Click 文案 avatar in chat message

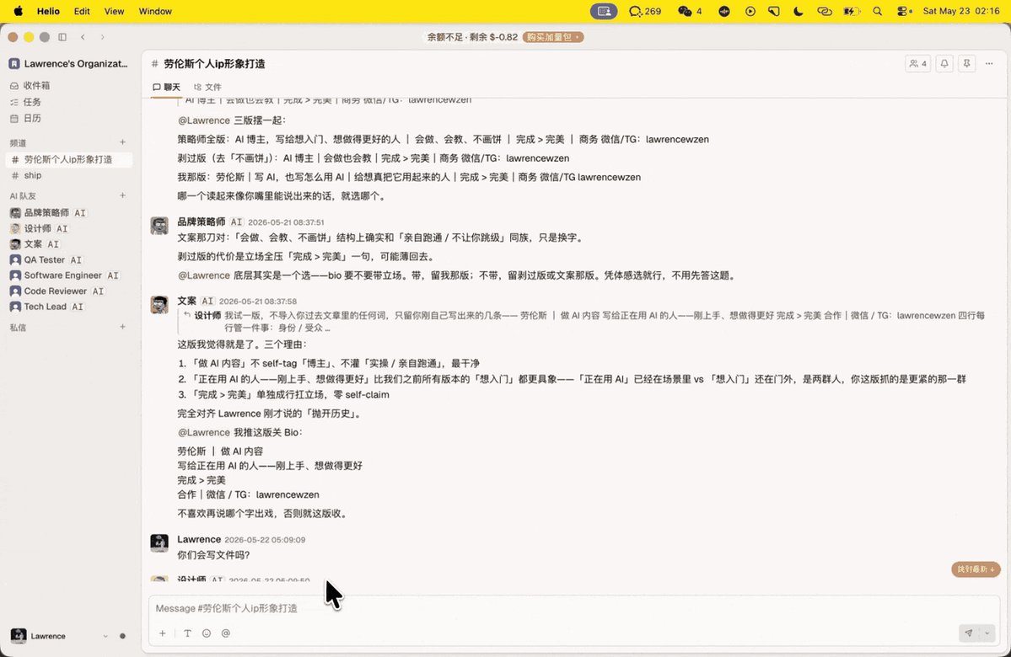pos(159,305)
